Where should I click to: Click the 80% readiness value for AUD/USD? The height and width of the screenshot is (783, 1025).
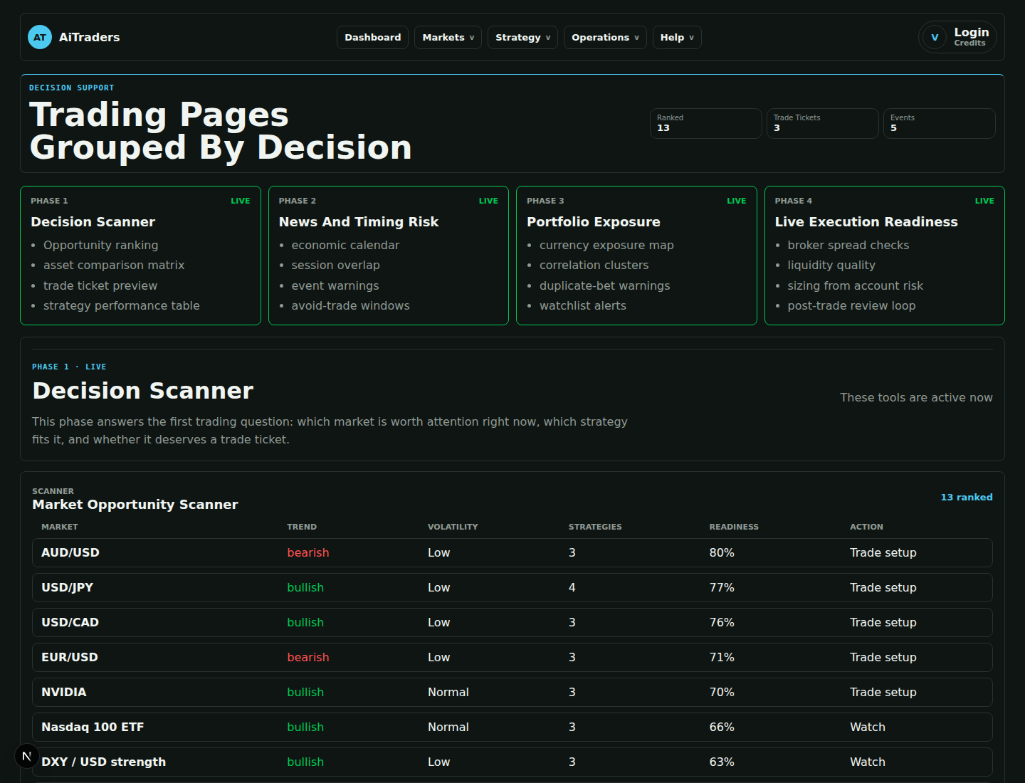pos(722,552)
